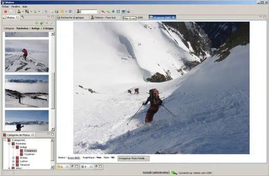This screenshot has height=176, width=269.
Task: Click the connection status icon in status bar
Action: [174, 173]
